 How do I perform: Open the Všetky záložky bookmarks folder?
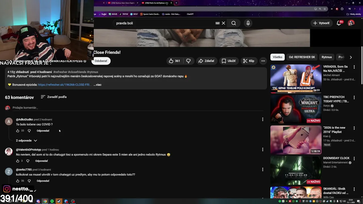[354, 14]
